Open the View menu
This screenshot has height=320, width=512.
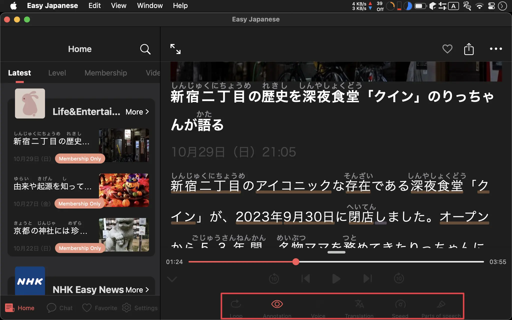pos(118,5)
